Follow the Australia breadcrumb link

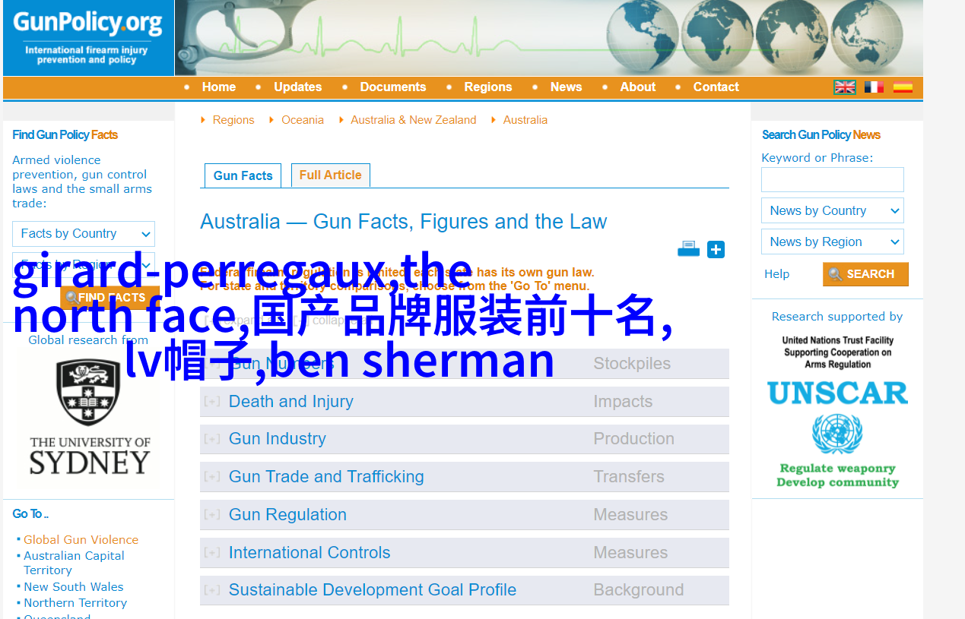pos(525,120)
